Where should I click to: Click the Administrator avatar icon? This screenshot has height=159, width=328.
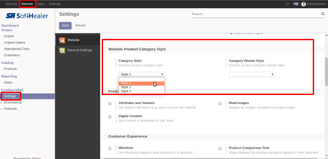[x=303, y=4]
